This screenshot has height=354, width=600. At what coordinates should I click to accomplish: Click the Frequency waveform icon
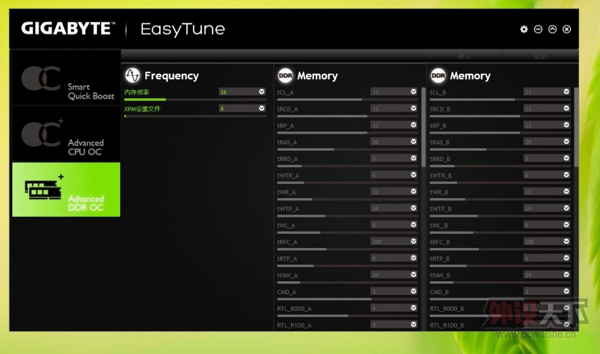[x=132, y=76]
